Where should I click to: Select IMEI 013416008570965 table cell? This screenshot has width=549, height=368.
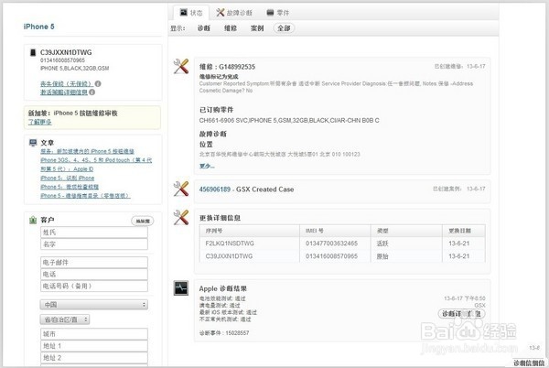(331, 256)
